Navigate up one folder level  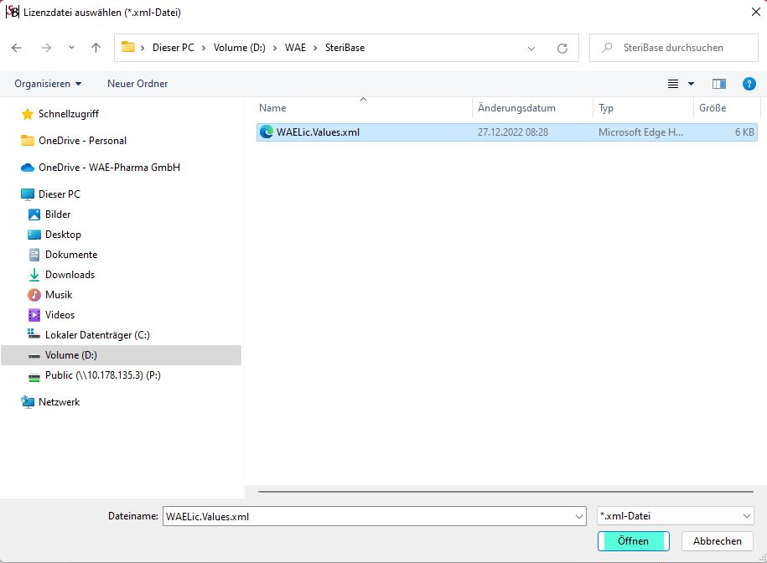(96, 48)
